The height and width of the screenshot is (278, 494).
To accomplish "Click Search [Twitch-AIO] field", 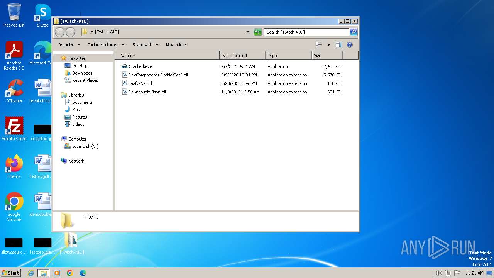I will tap(307, 32).
